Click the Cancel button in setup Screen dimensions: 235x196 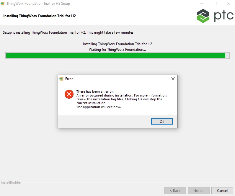click(222, 190)
